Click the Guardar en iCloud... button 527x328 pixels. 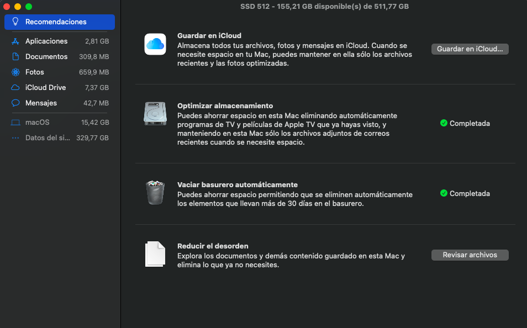pyautogui.click(x=470, y=49)
